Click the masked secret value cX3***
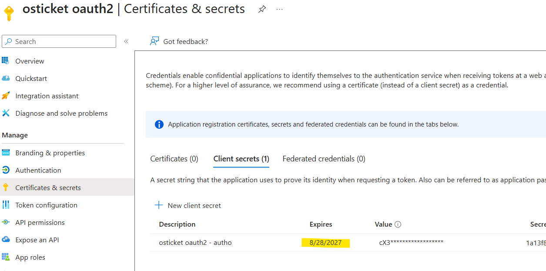The image size is (546, 271). (x=411, y=243)
